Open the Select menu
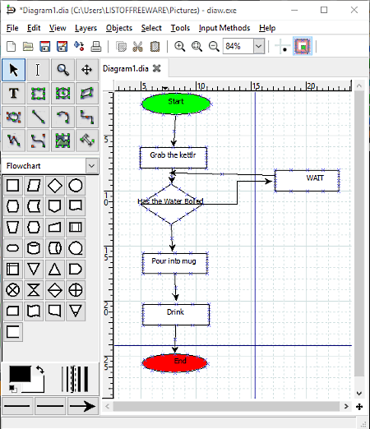The image size is (370, 429). click(x=151, y=28)
